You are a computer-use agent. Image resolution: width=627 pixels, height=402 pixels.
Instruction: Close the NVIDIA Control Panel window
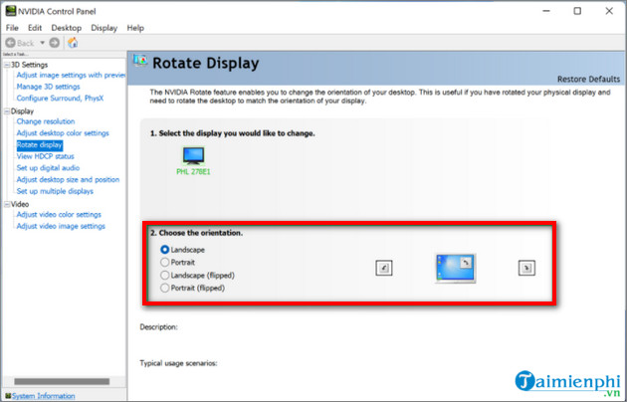coord(609,11)
